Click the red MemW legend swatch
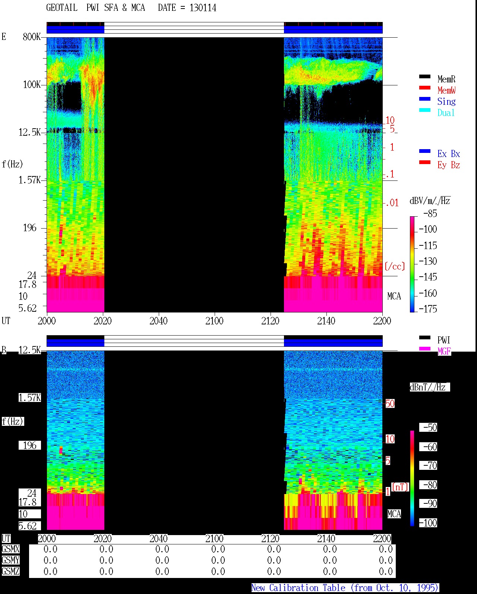The image size is (477, 594). pyautogui.click(x=424, y=88)
